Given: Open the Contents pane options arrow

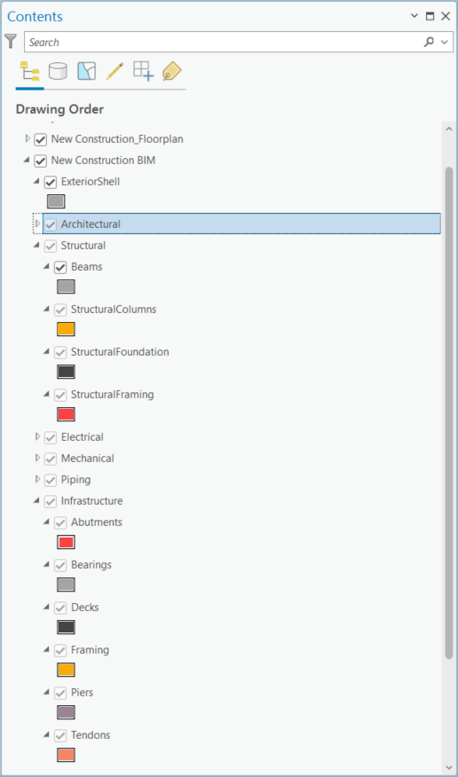Looking at the screenshot, I should click(x=415, y=16).
